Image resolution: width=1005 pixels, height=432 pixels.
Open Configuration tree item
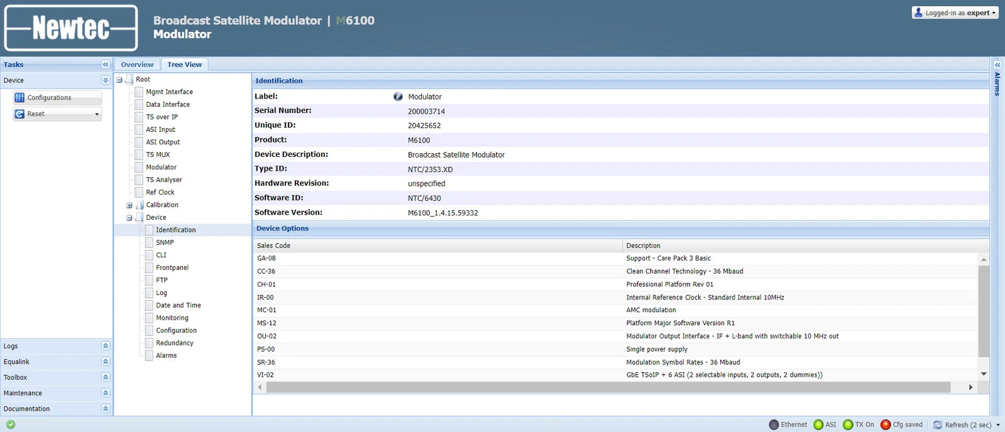tap(177, 330)
